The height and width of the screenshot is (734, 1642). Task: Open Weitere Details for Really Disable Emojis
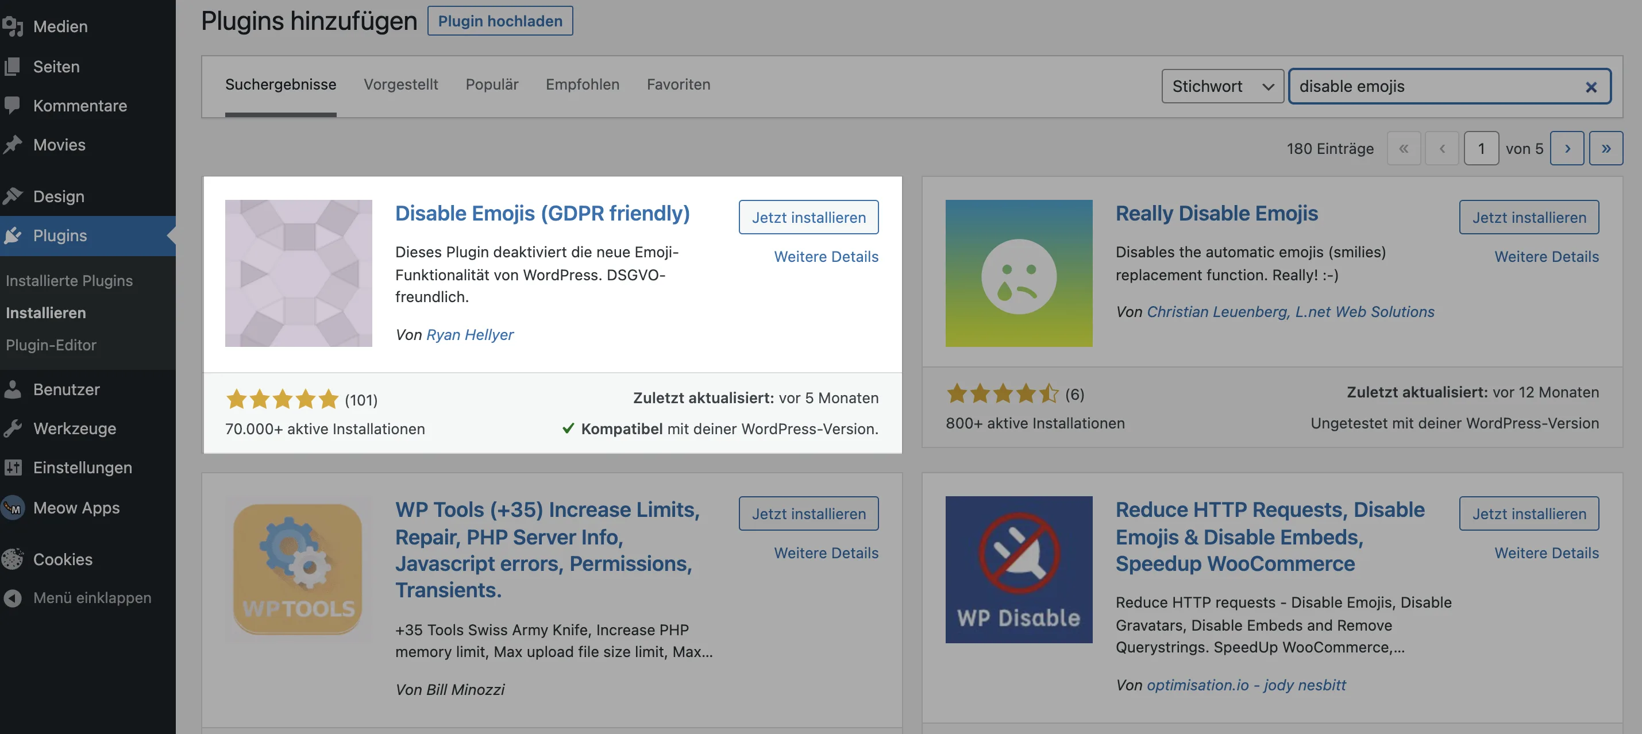coord(1545,256)
